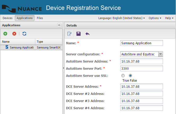Set AutoStore Server use SSL to True
176x114 pixels.
[x=123, y=76]
